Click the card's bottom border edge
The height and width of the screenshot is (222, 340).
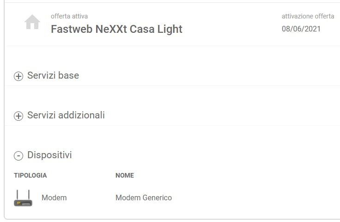[172, 219]
